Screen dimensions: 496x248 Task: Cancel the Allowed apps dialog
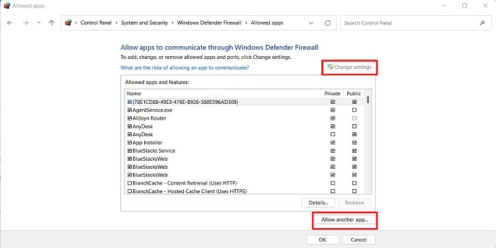point(359,240)
